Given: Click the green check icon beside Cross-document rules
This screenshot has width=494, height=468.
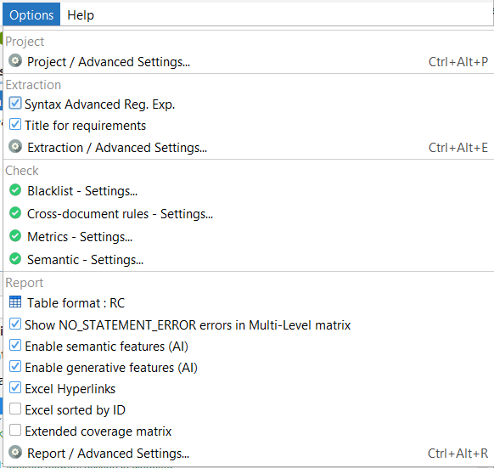Looking at the screenshot, I should click(x=15, y=213).
